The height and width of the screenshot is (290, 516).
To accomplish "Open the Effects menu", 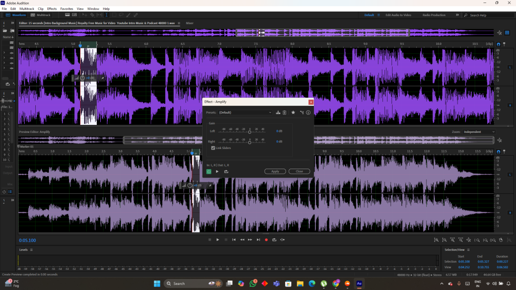I will pyautogui.click(x=52, y=9).
